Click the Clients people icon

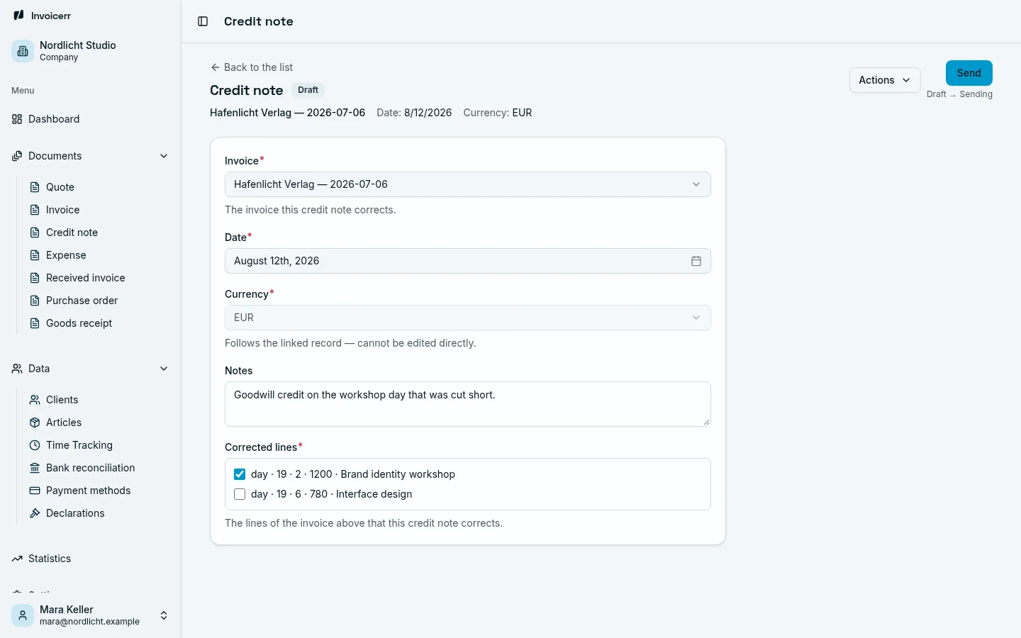click(x=35, y=400)
